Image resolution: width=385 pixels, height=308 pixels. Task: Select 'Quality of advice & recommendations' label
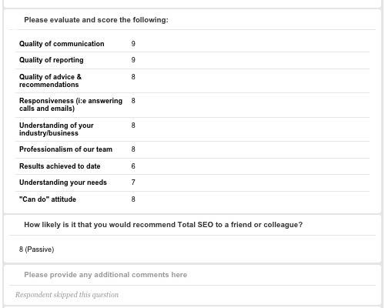click(x=50, y=81)
